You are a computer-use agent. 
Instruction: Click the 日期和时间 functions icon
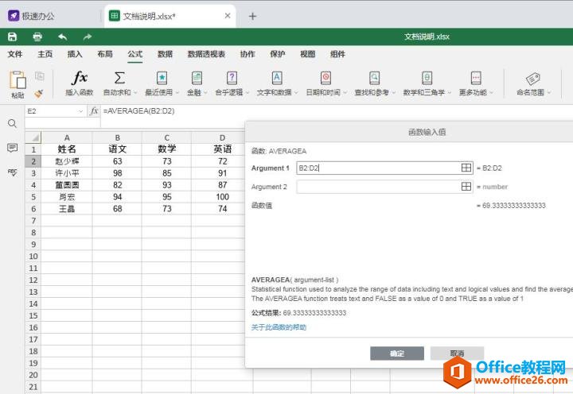[x=325, y=78]
